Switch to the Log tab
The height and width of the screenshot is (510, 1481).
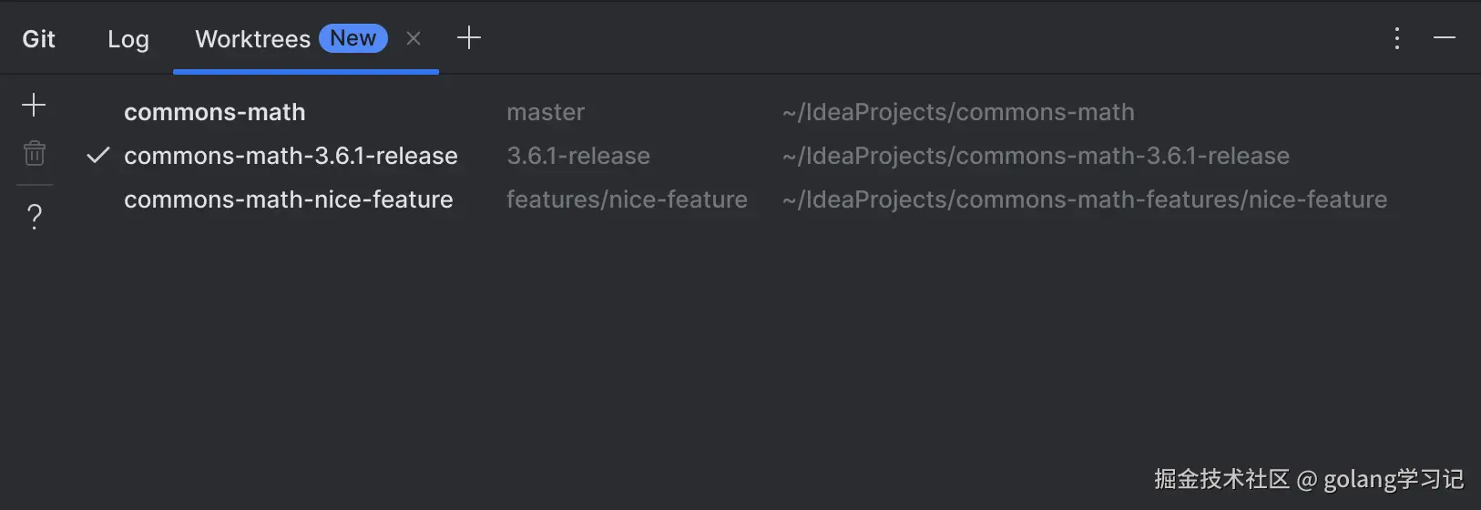pos(128,39)
